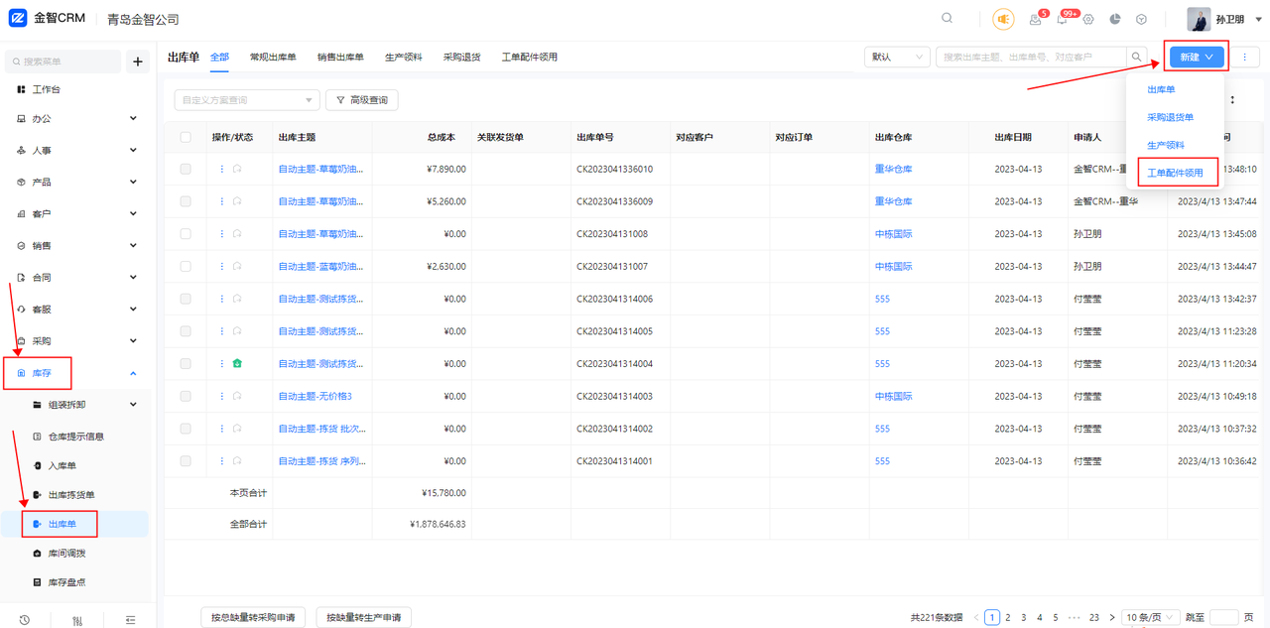Open warehouse link 重华仓库 in first row
Screen dimensions: 1270x628
(894, 170)
